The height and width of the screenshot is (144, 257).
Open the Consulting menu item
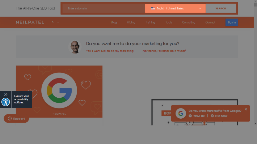coord(189,22)
